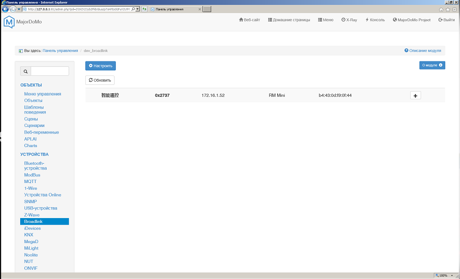Viewport: 460px width, 279px height.
Task: Open 1-Wire in sidebar
Action: 31,188
